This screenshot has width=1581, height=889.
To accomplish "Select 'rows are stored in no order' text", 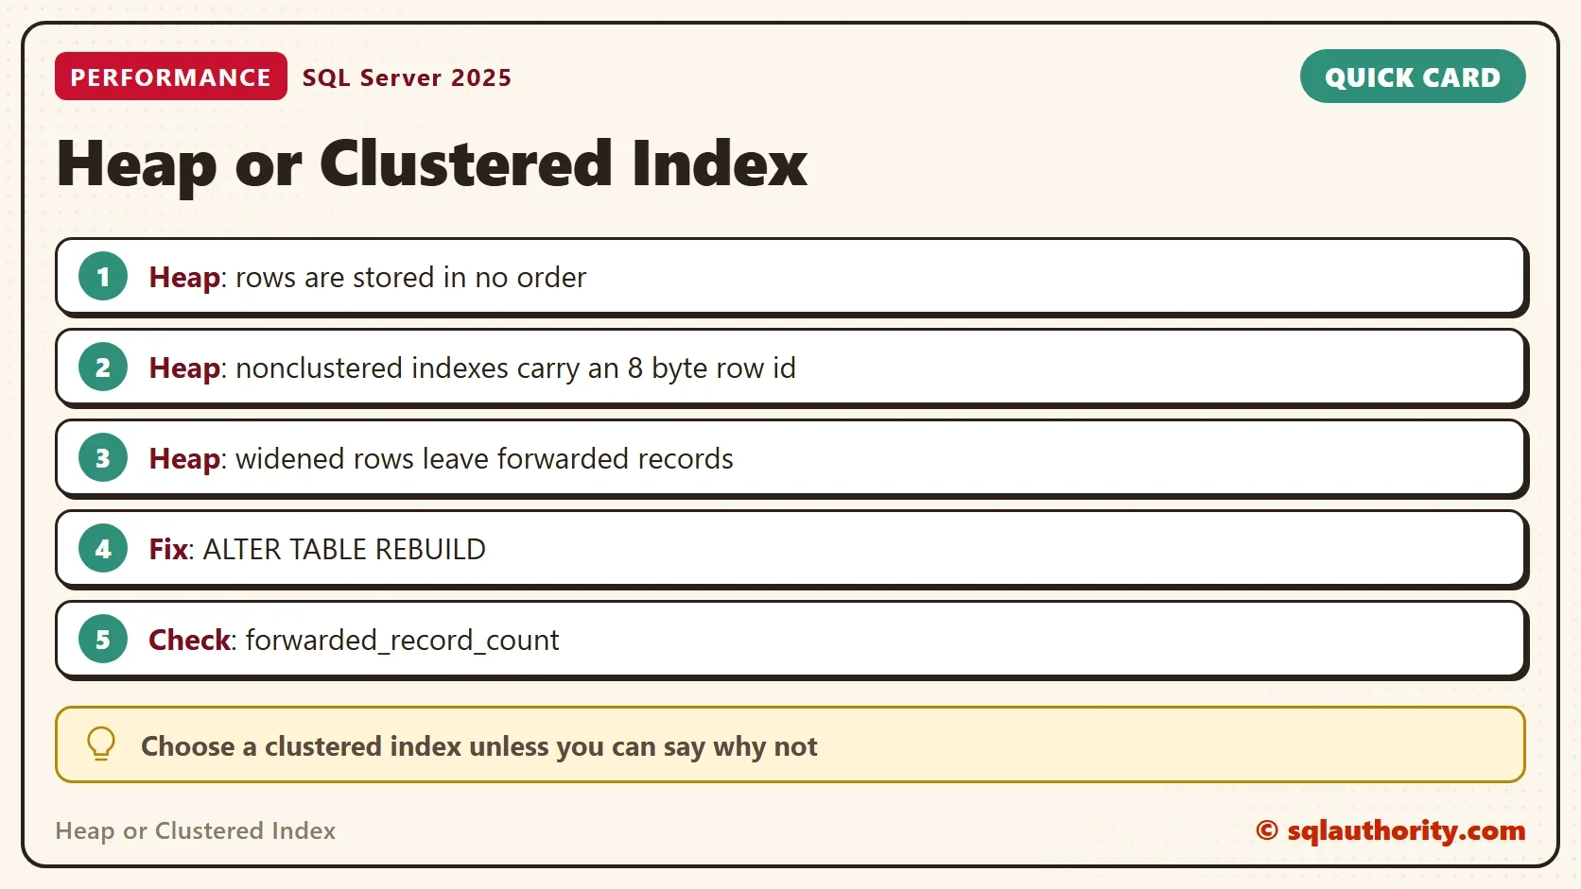I will pos(410,278).
